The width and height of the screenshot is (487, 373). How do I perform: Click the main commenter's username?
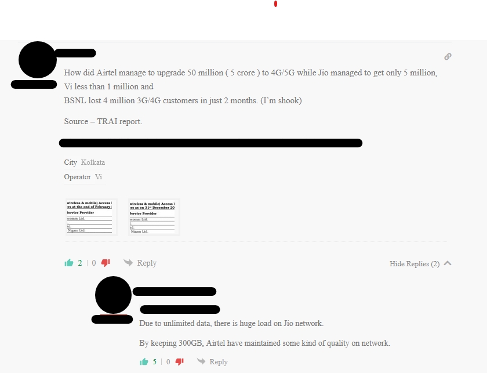(75, 53)
